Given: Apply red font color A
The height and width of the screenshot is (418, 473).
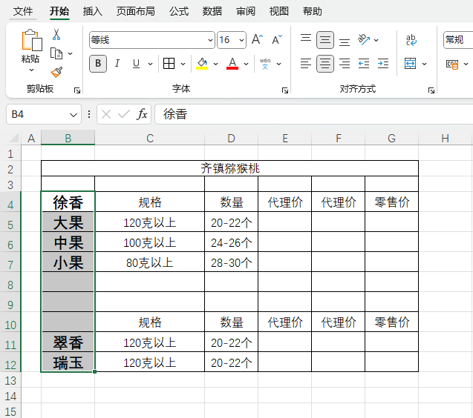Looking at the screenshot, I should [x=232, y=64].
